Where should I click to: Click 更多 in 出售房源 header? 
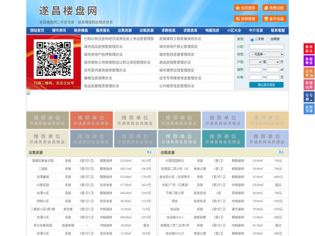pyautogui.click(x=150, y=153)
